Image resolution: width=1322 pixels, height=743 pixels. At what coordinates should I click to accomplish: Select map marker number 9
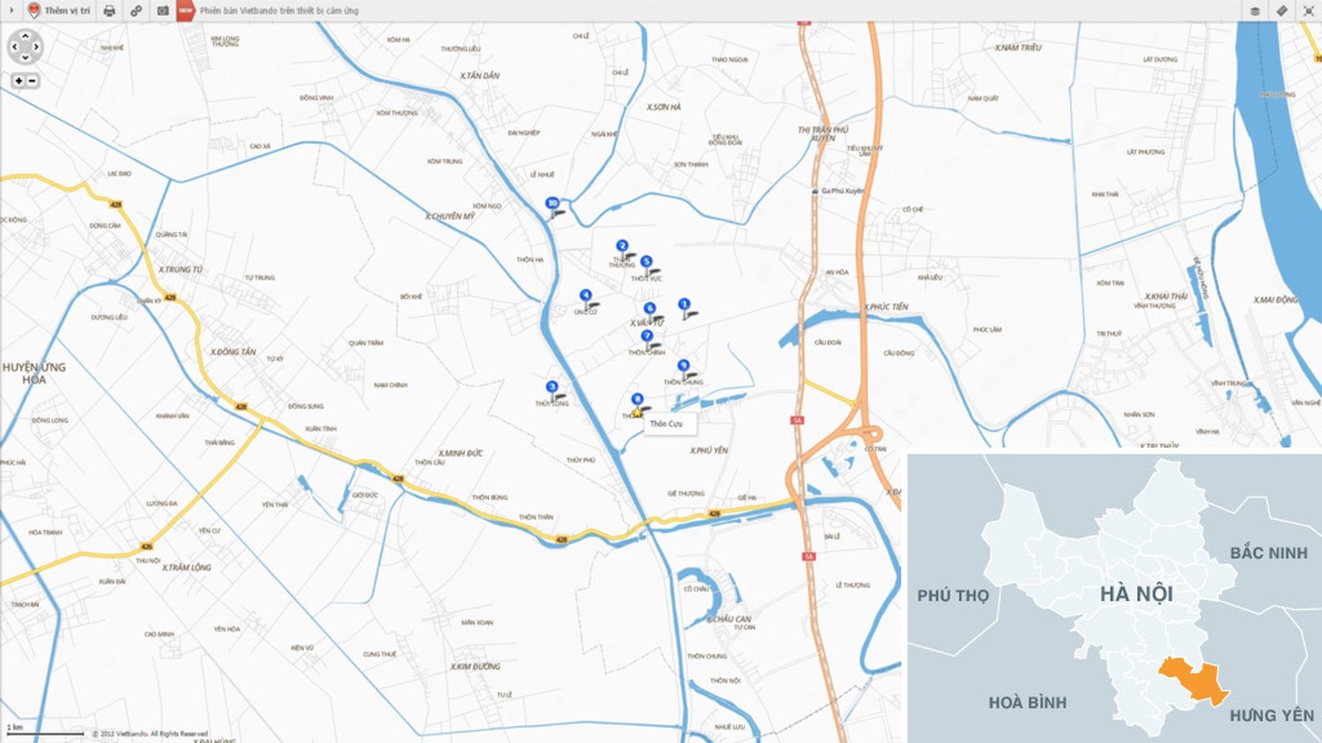[x=683, y=366]
